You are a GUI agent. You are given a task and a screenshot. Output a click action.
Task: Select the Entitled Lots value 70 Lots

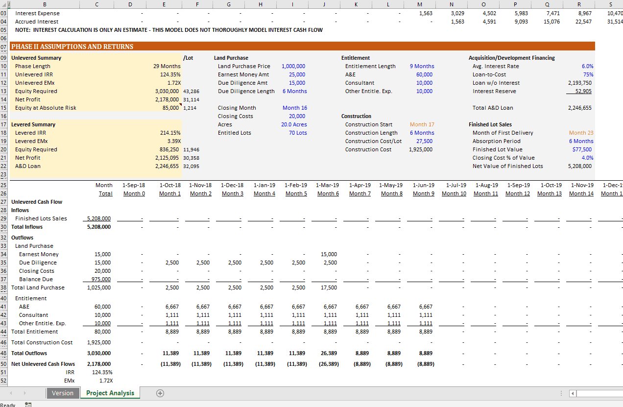[x=298, y=133]
